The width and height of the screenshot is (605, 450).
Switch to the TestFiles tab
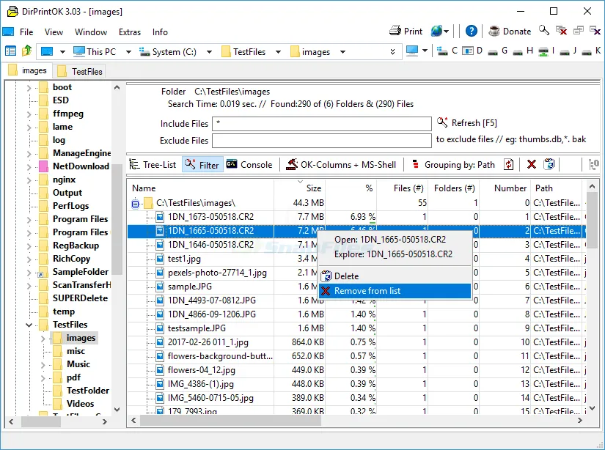(x=79, y=71)
